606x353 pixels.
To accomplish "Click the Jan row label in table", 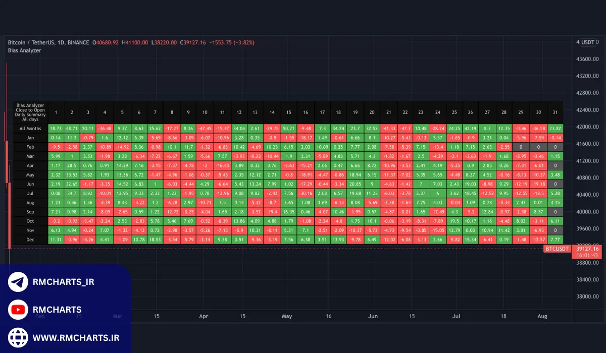I will [x=30, y=138].
